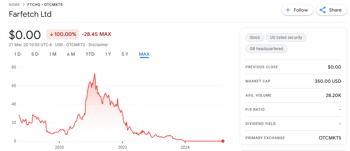Go to HOME breadcrumb link

coord(15,5)
